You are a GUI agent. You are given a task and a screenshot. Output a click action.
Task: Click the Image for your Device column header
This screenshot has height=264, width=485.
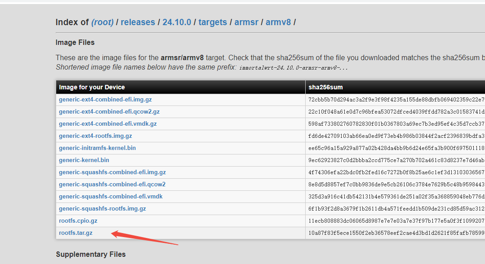click(x=92, y=87)
